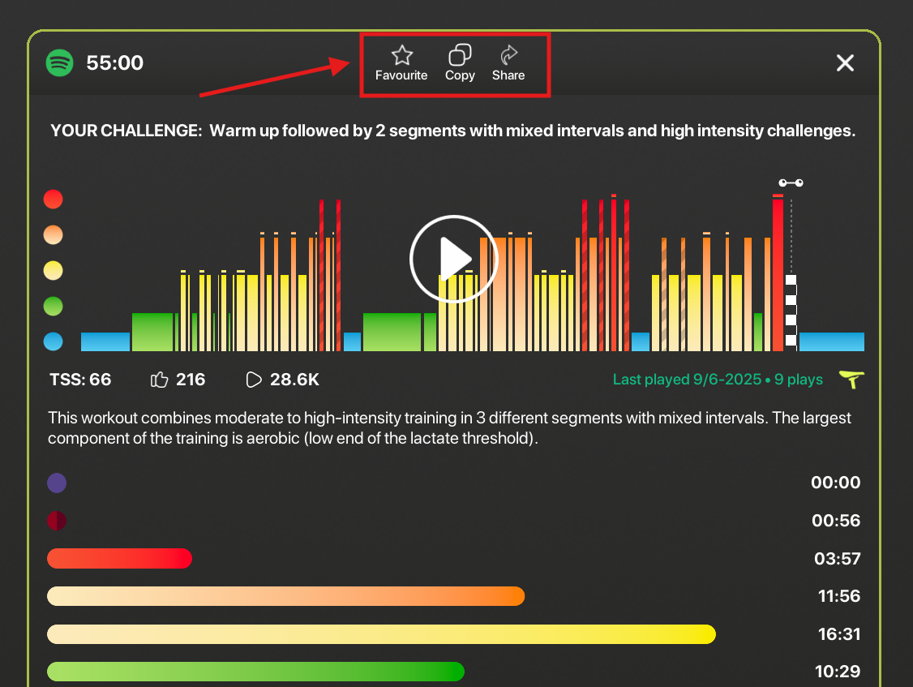Click the green zone bar showing 10:29
Screen dimensions: 913x687
coord(255,672)
